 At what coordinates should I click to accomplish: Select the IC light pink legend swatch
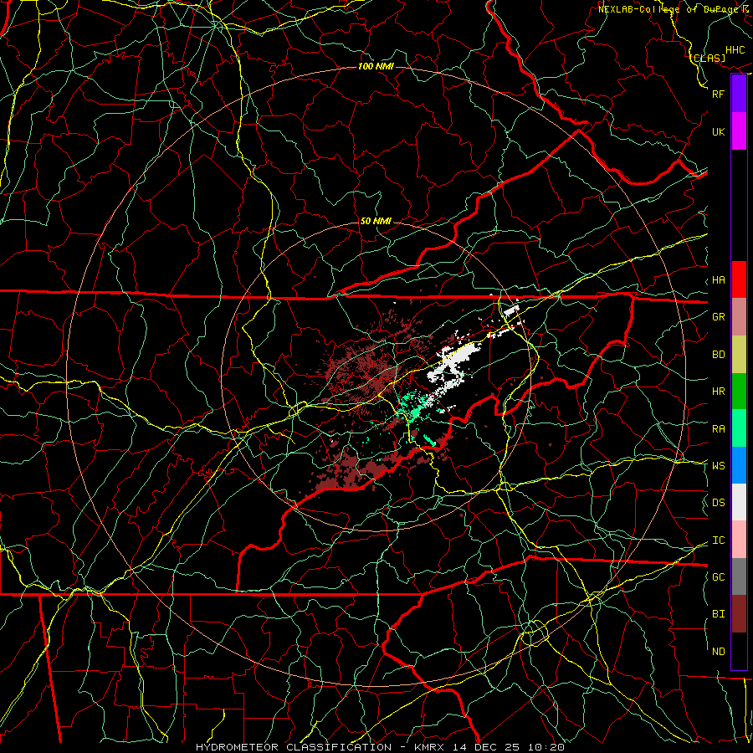pos(739,540)
